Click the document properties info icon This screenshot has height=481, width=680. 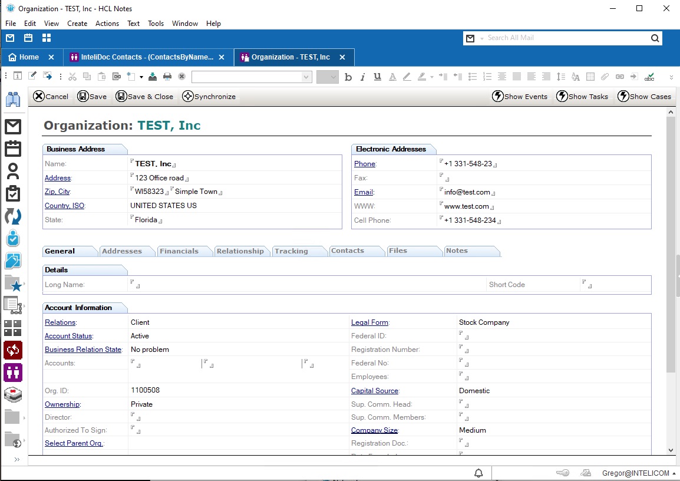[17, 77]
